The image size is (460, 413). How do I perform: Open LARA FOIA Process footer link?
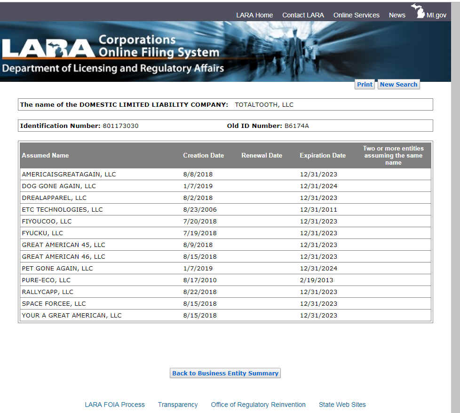tap(115, 405)
